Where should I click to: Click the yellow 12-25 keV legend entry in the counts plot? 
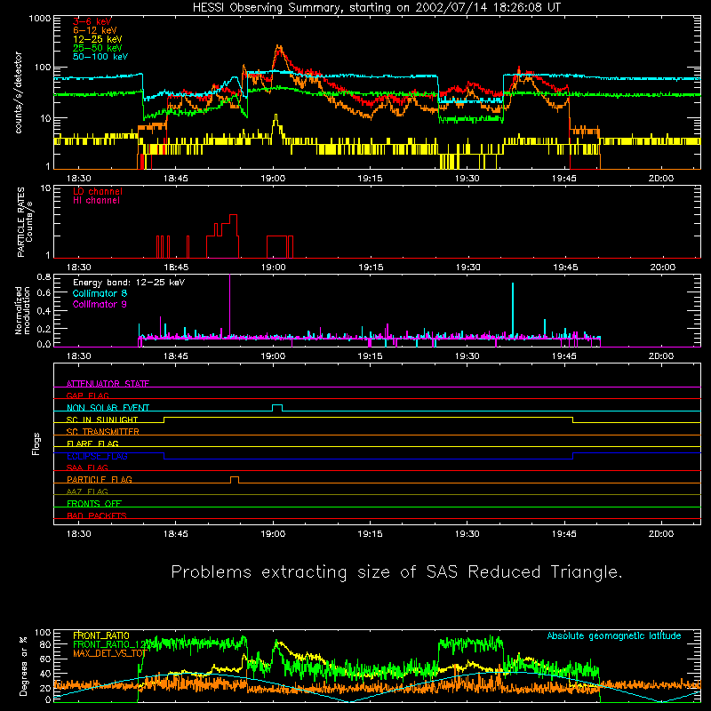[98, 39]
